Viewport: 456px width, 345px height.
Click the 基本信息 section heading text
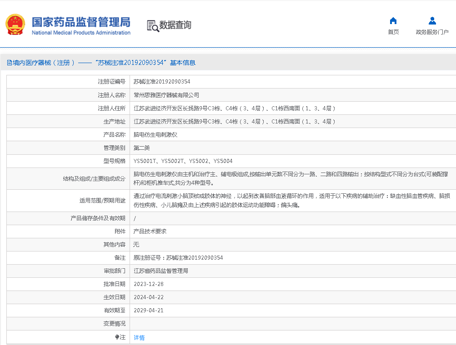coord(183,63)
